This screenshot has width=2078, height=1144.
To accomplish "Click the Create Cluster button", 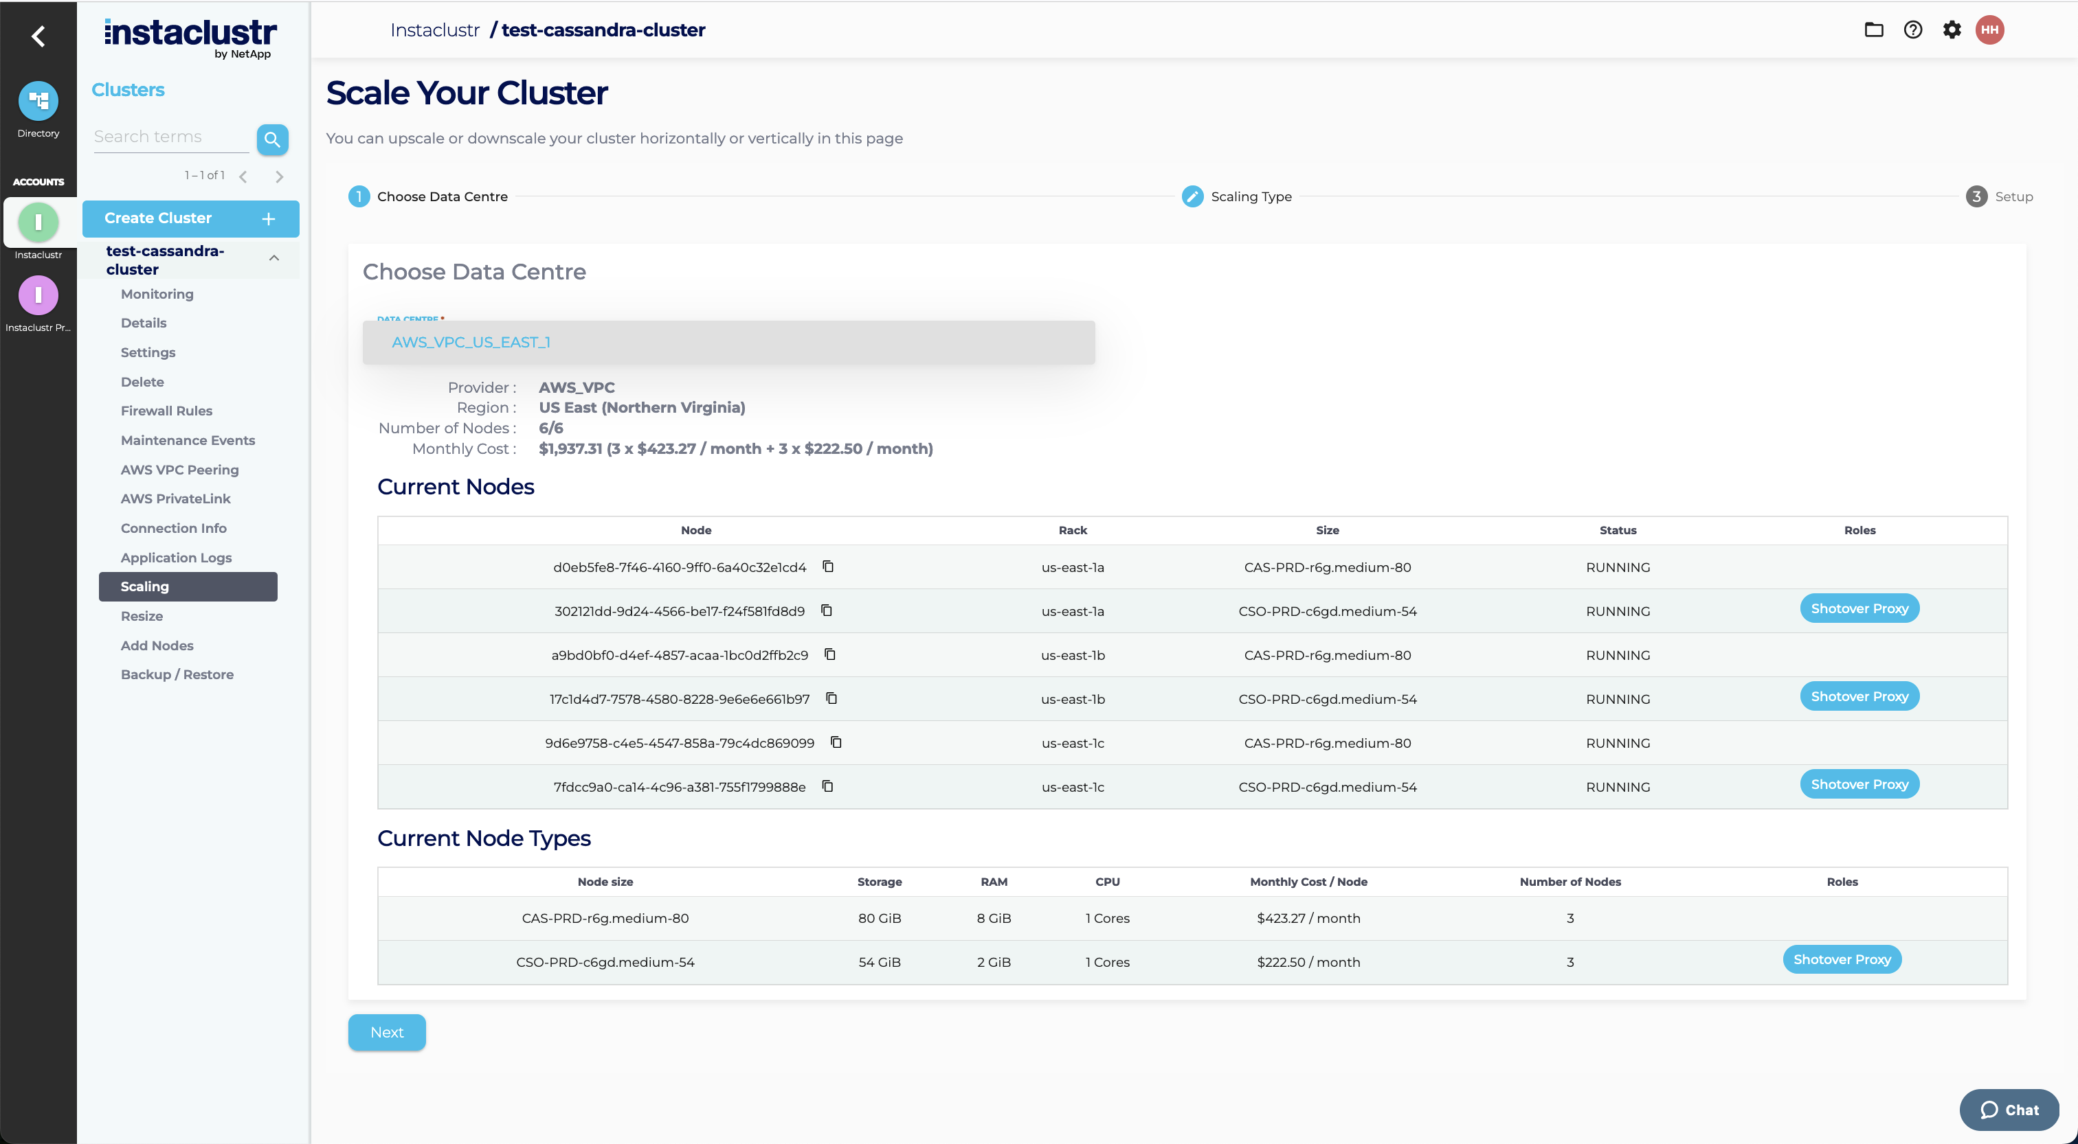I will (x=190, y=218).
